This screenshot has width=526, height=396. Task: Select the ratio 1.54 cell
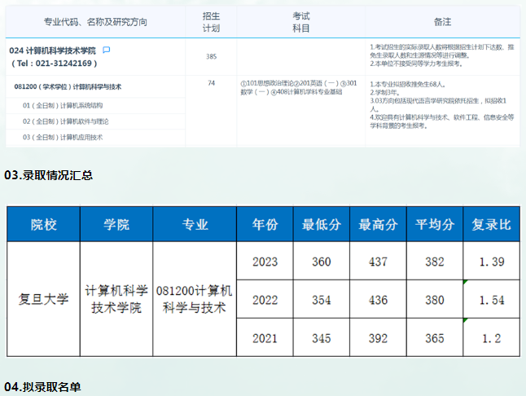(x=492, y=299)
